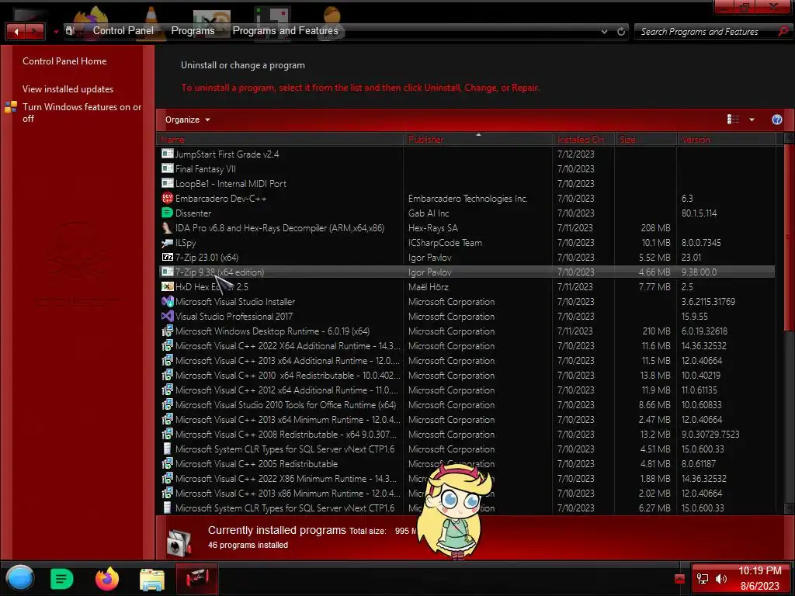This screenshot has width=795, height=596.
Task: Click the IDA Pro v6.8 icon
Action: [x=168, y=227]
